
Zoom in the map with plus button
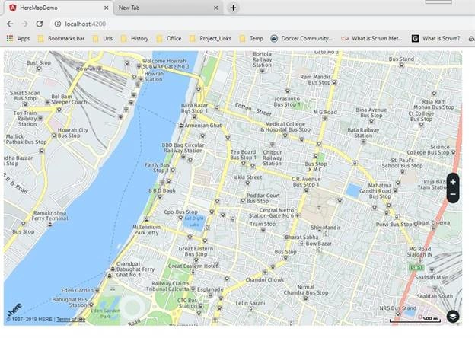[x=453, y=182]
